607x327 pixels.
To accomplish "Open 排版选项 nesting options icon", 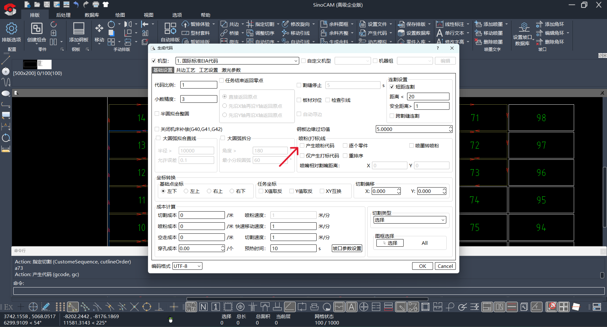I will (11, 32).
